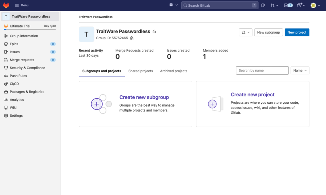Click the Merge requests count badge 0
The width and height of the screenshot is (326, 195).
(x=53, y=60)
